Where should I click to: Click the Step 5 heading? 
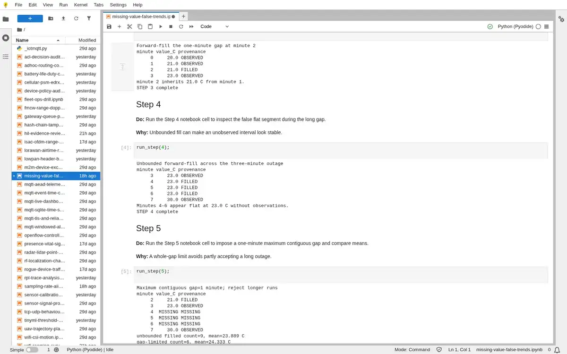point(148,228)
